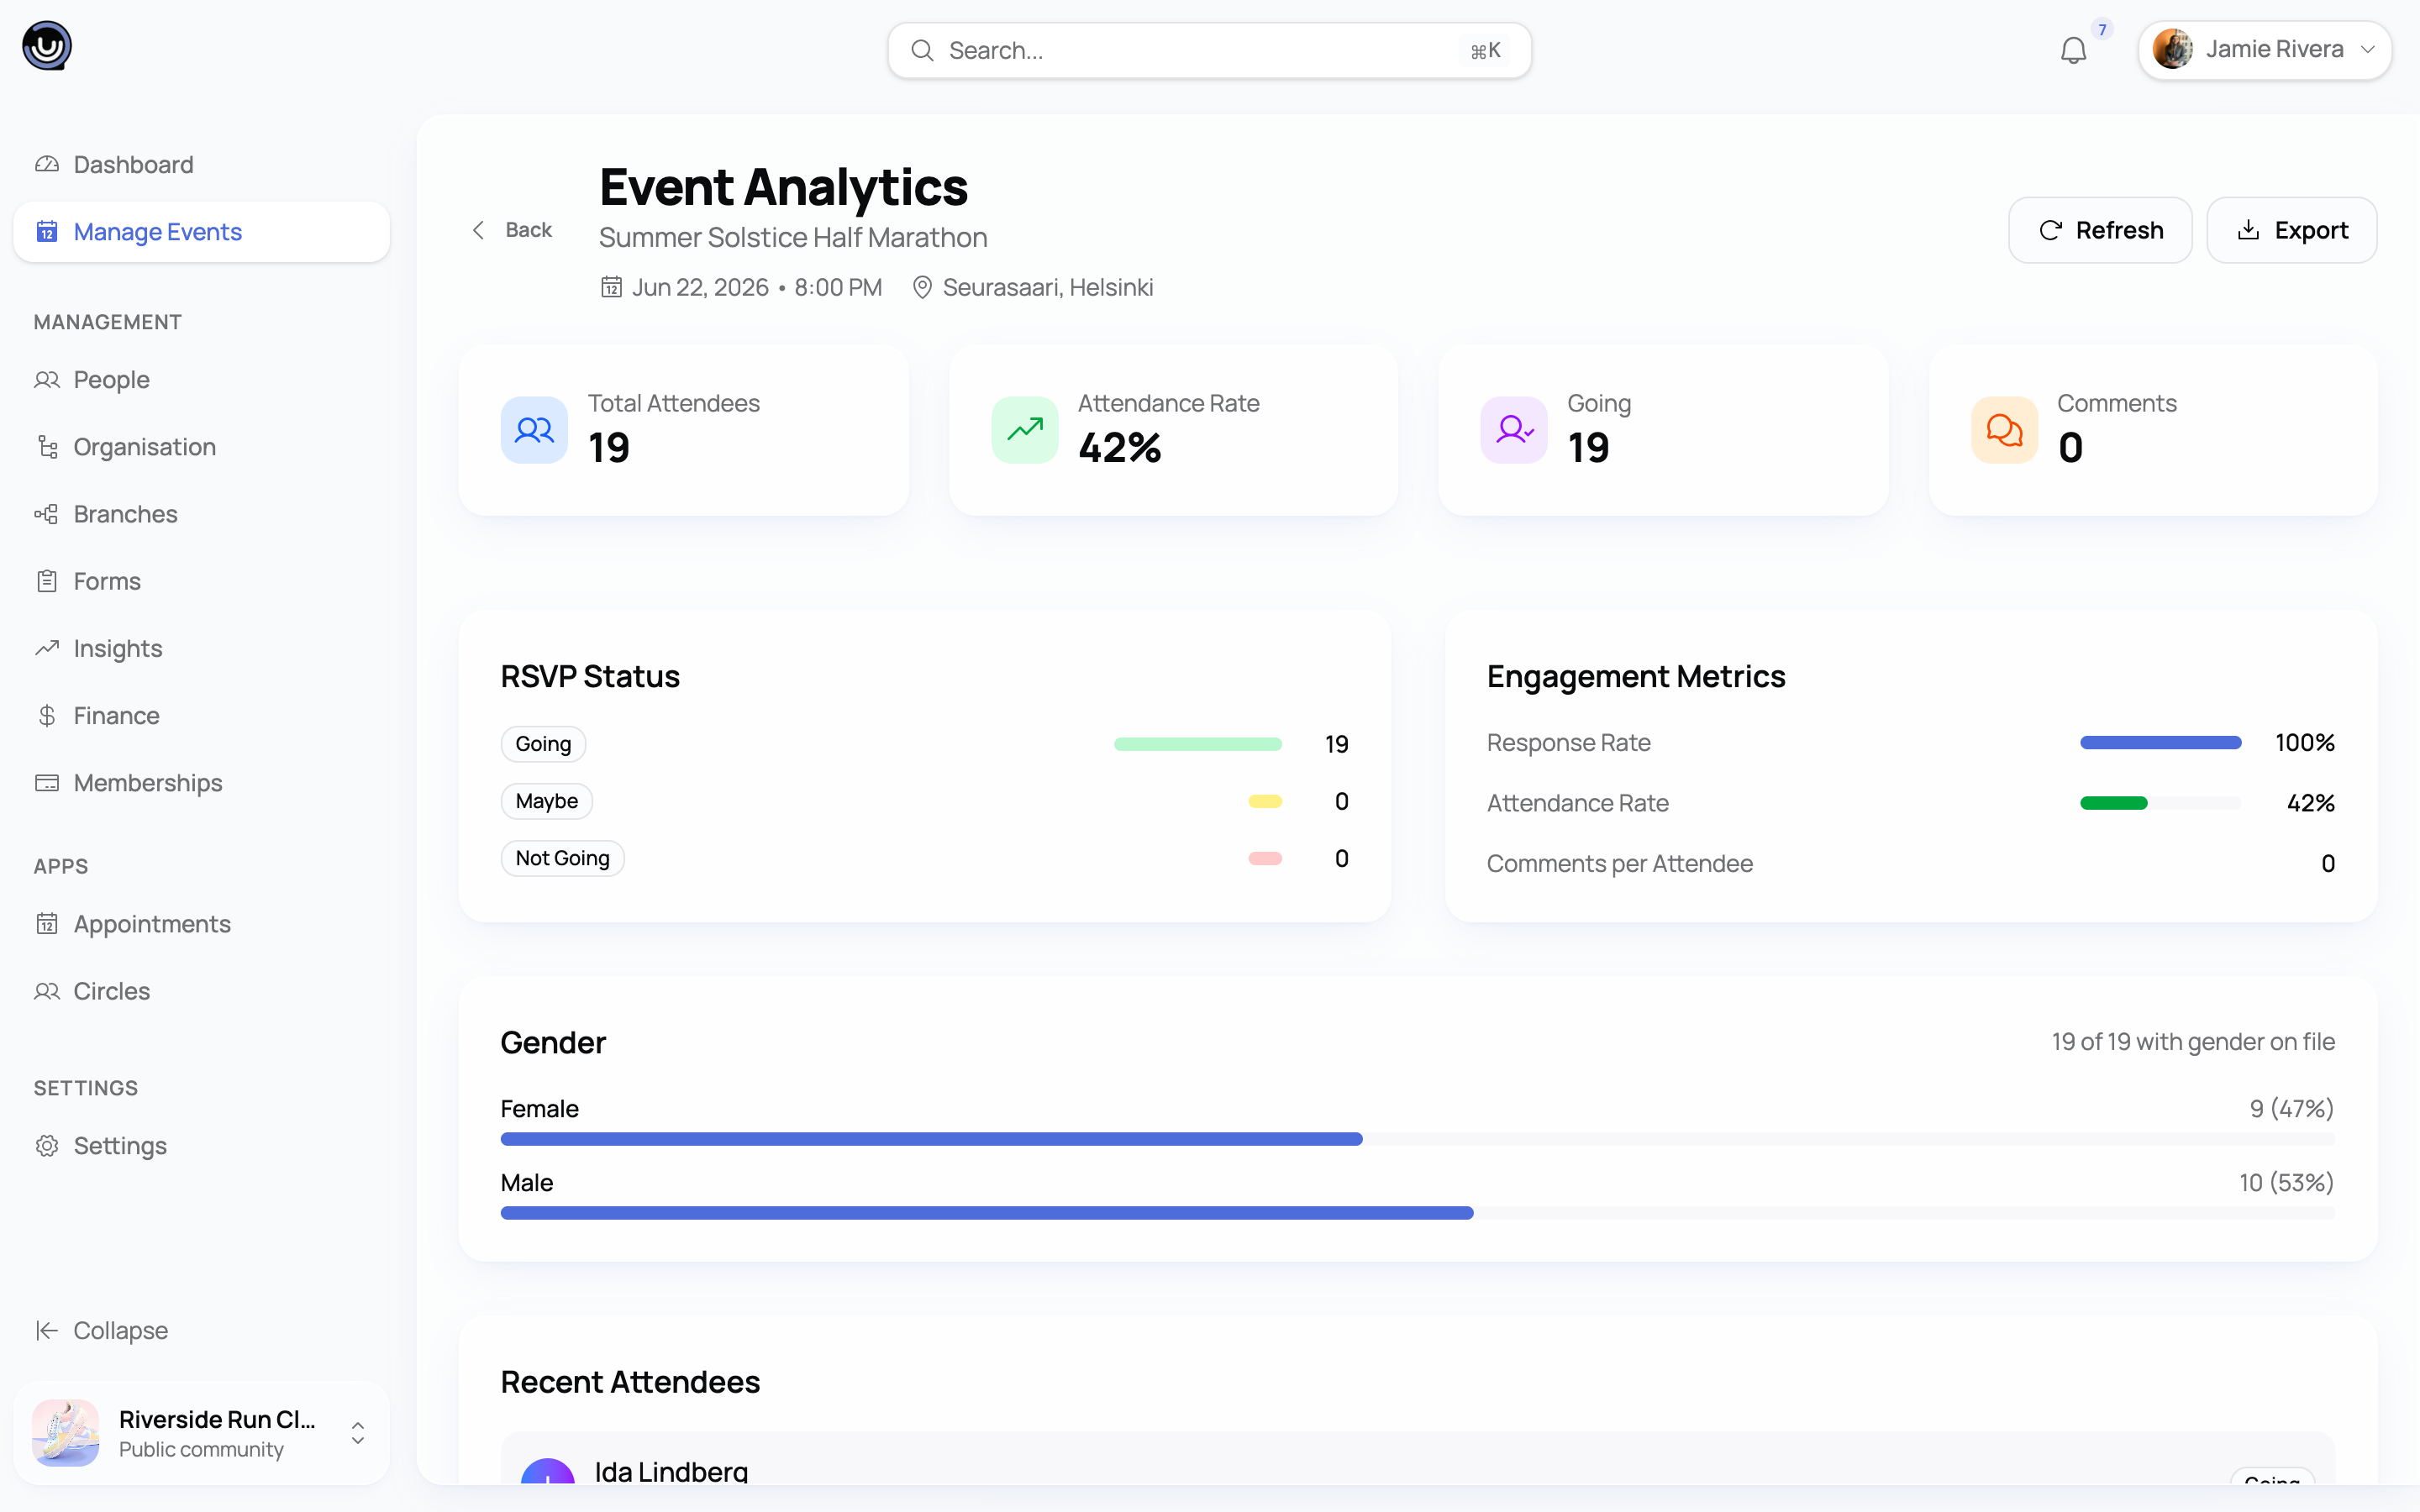Refresh the event analytics
Viewport: 2420px width, 1512px height.
tap(2100, 230)
